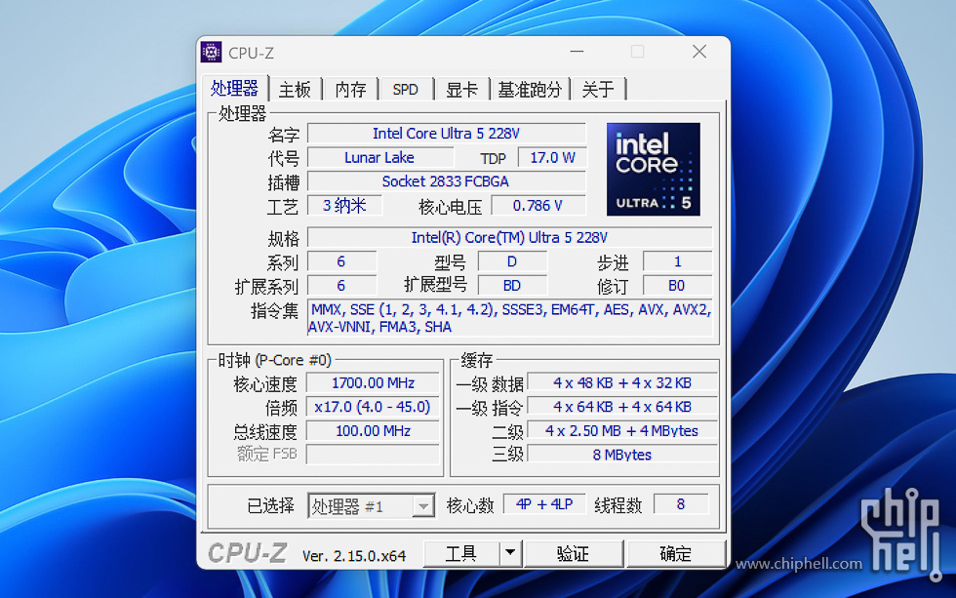Expand the 工具 button dropdown arrow
The image size is (956, 598).
(511, 553)
